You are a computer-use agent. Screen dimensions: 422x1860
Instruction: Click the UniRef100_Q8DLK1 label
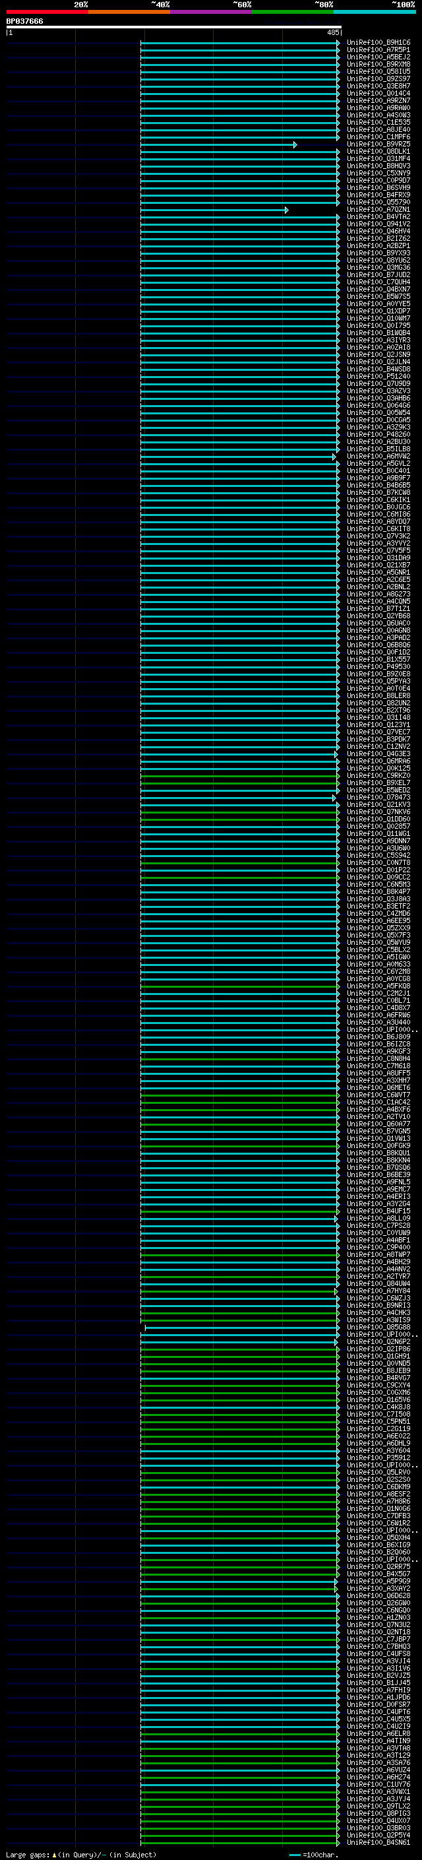tap(378, 152)
